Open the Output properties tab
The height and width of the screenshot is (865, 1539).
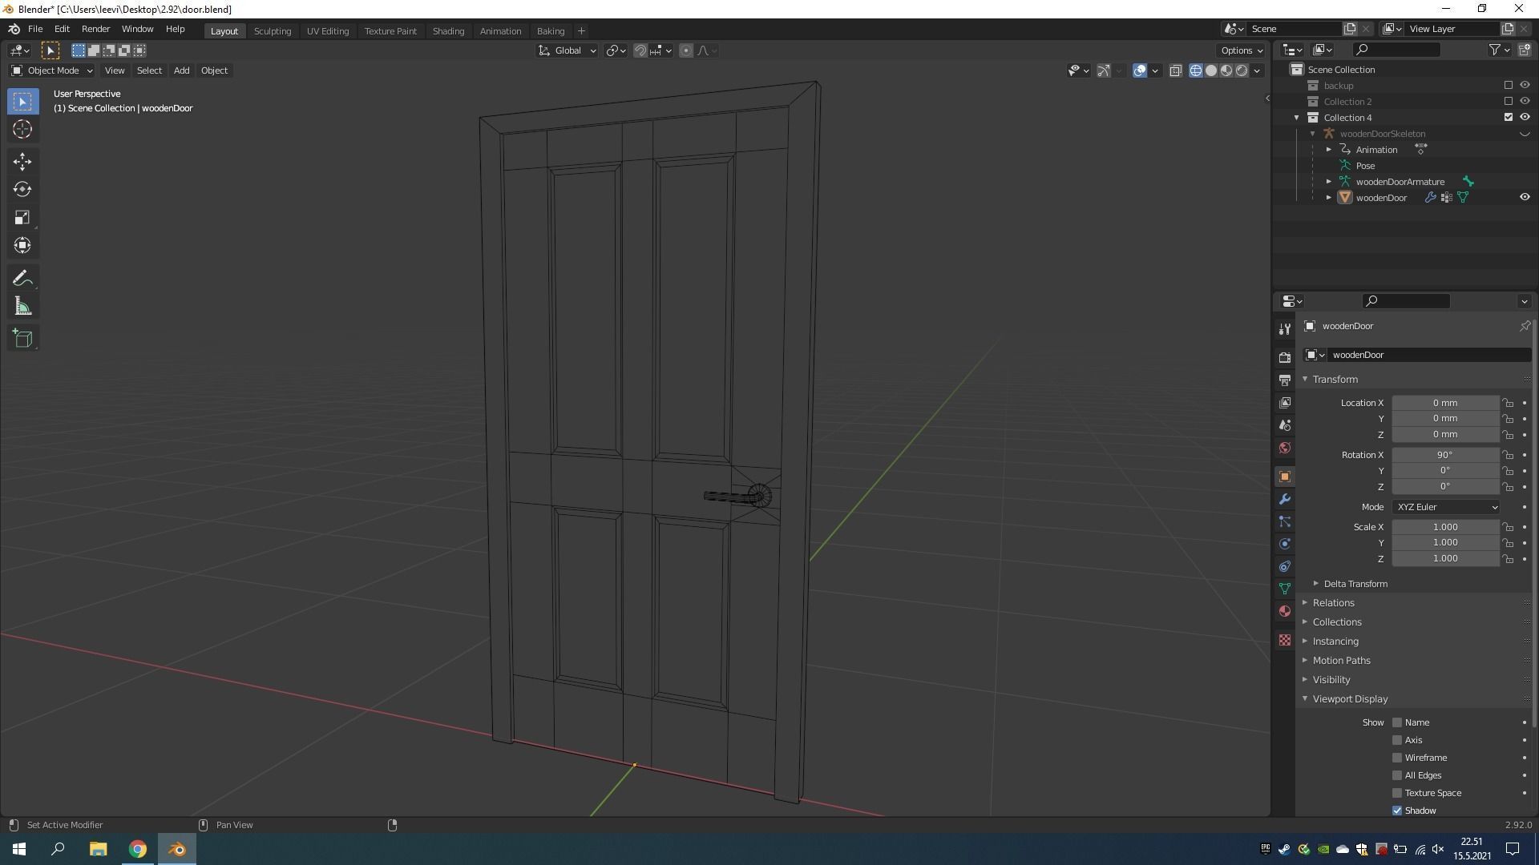1285,380
